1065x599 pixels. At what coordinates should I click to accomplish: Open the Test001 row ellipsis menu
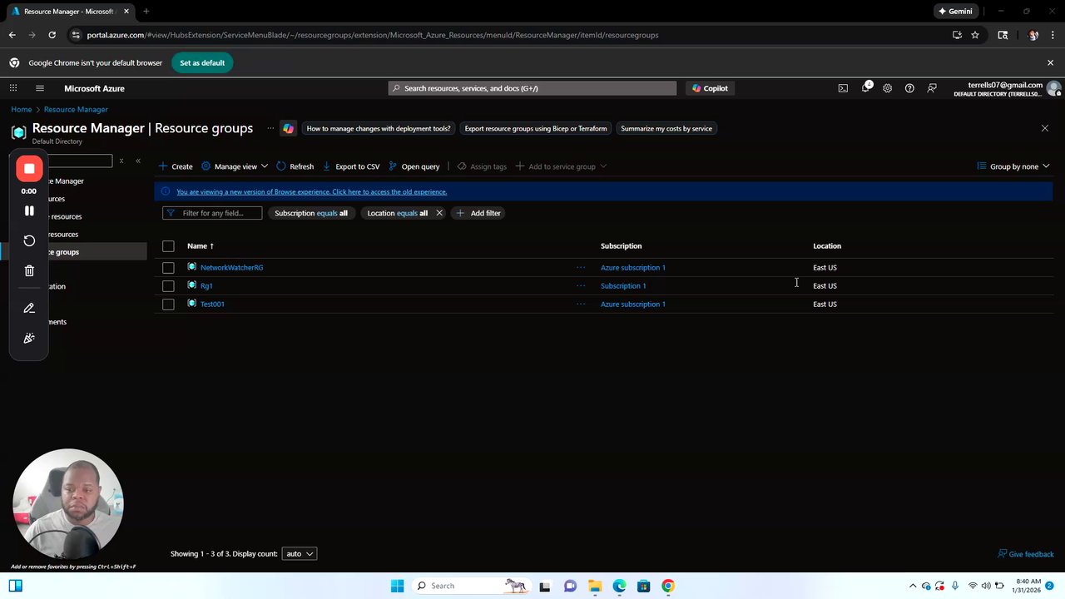coord(581,304)
